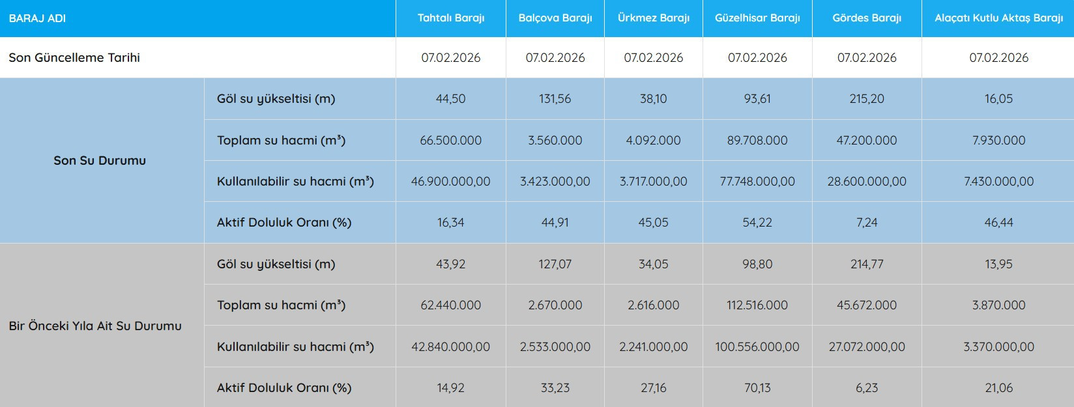
Task: Select Alaçatı's previous year elevation 13,95
Action: click(998, 264)
